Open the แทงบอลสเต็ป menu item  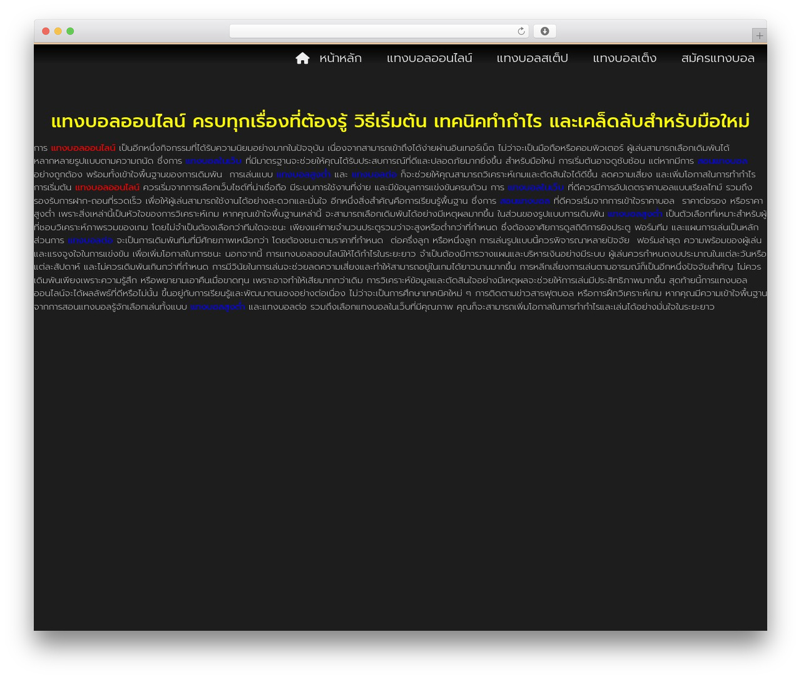[532, 58]
